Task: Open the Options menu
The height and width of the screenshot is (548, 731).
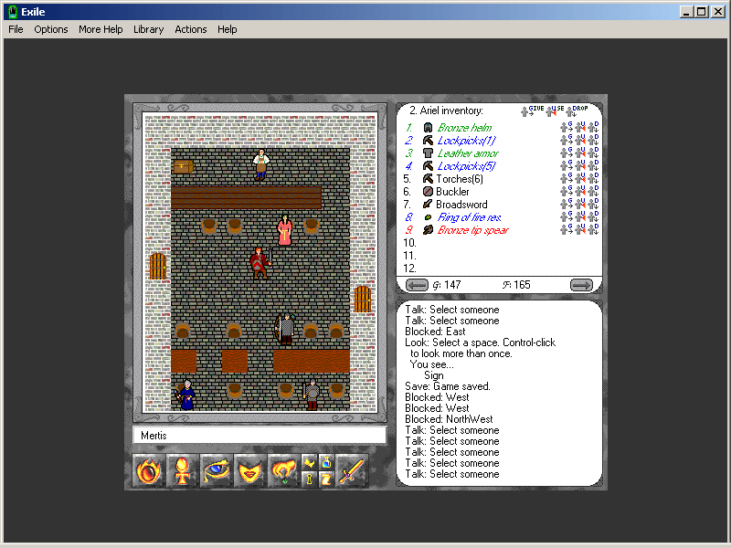Action: (51, 29)
